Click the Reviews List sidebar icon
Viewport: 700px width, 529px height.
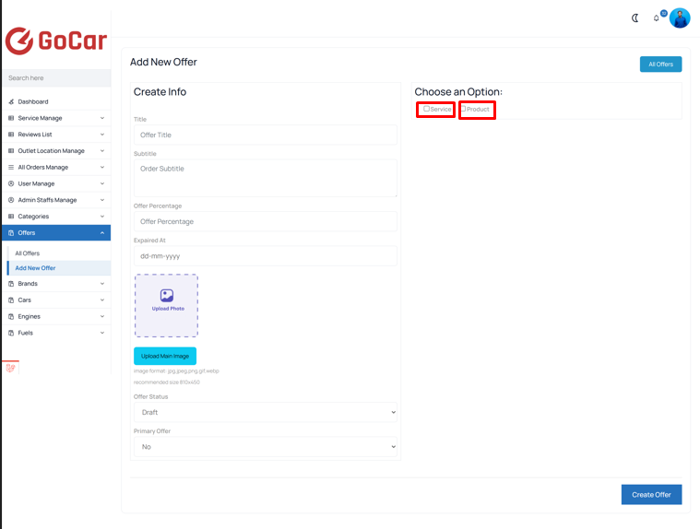(11, 135)
